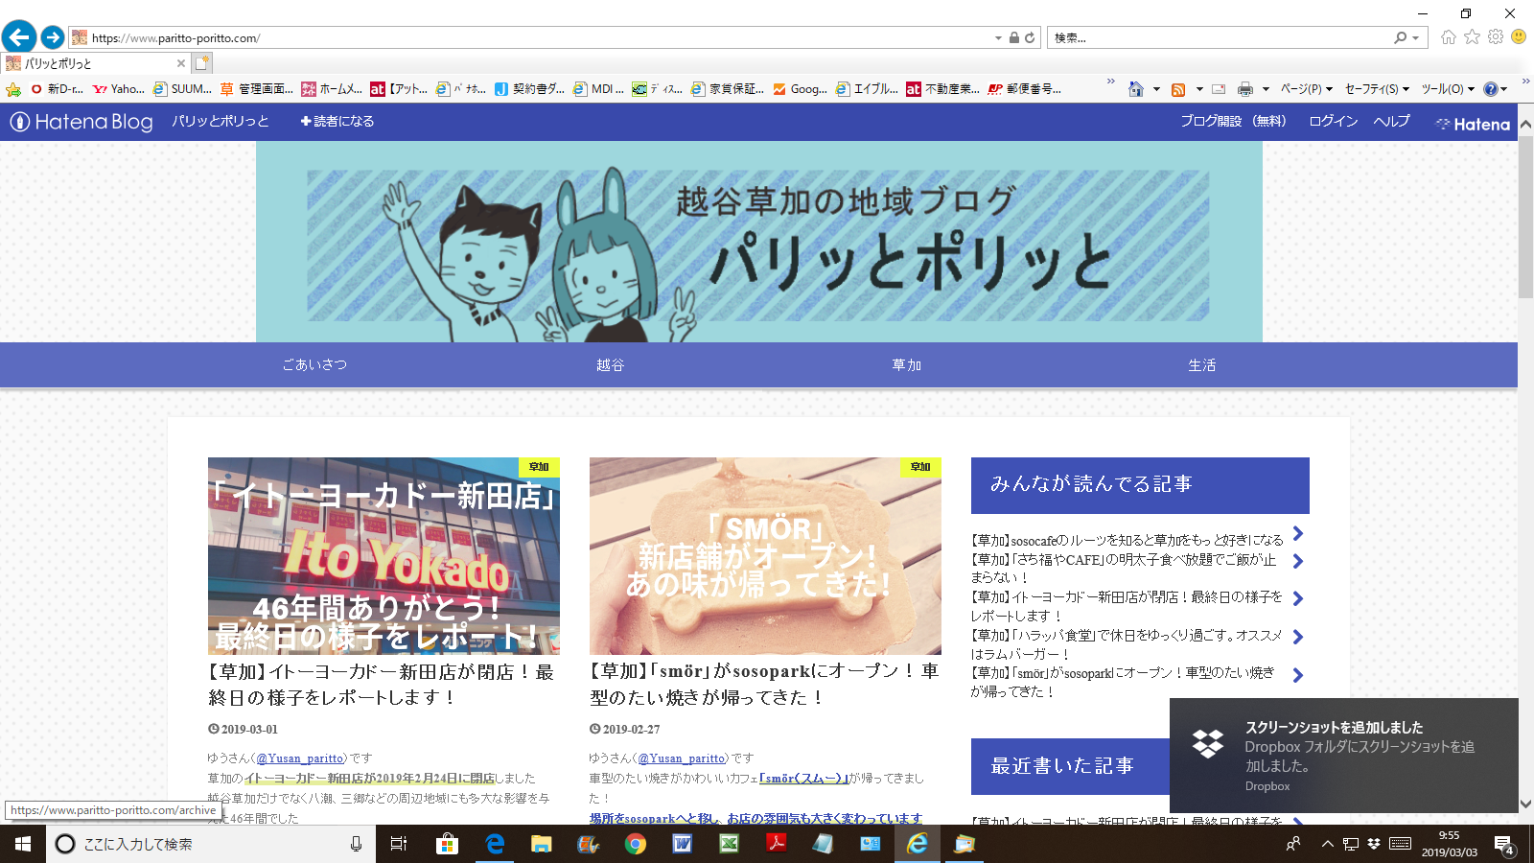Expand the address bar history dropdown arrow
Screen dimensions: 1534x863
[998, 38]
